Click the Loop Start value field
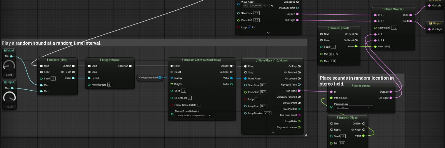 (x=263, y=106)
